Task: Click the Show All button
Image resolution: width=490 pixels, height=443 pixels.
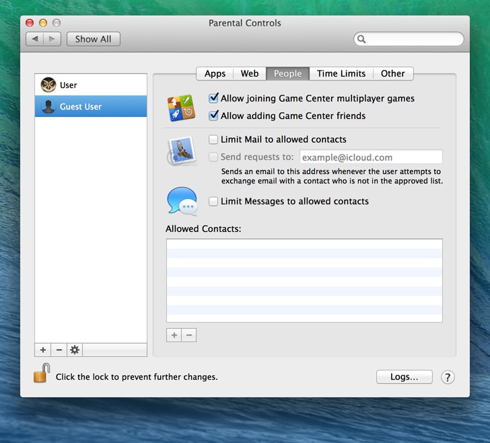Action: [x=93, y=39]
